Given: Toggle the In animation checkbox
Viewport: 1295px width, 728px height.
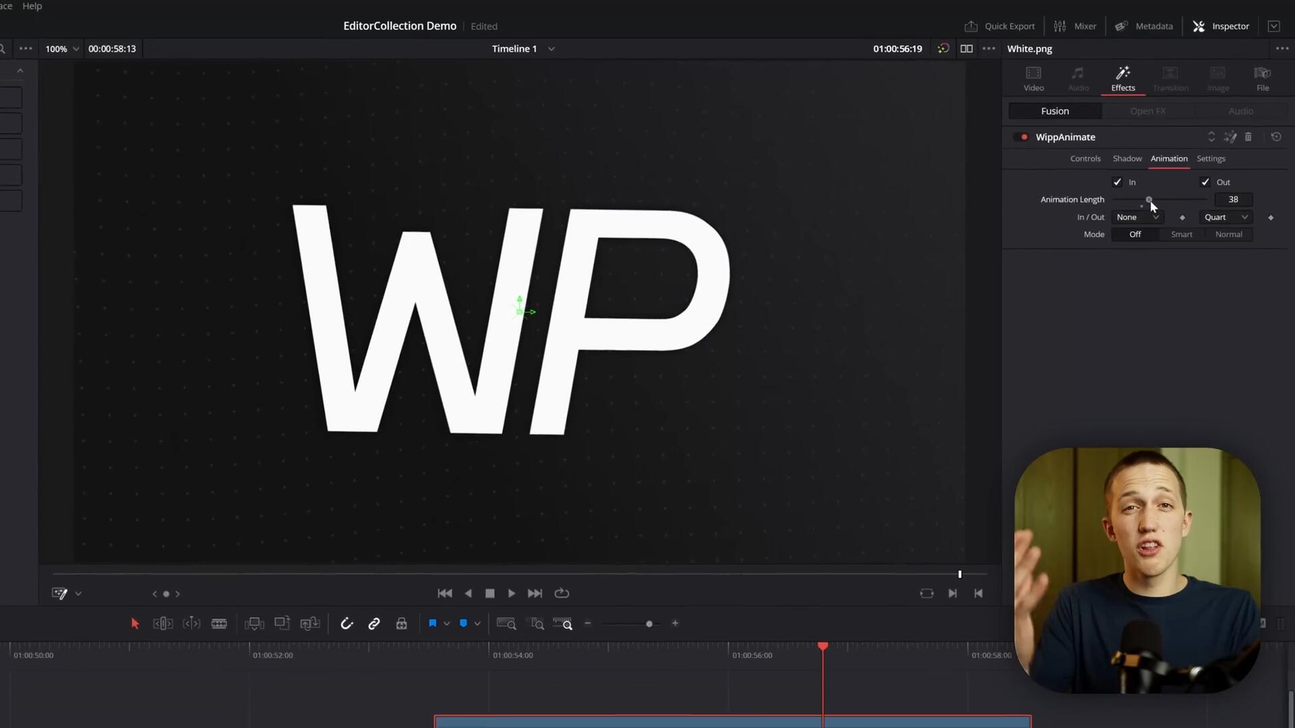Looking at the screenshot, I should point(1118,181).
